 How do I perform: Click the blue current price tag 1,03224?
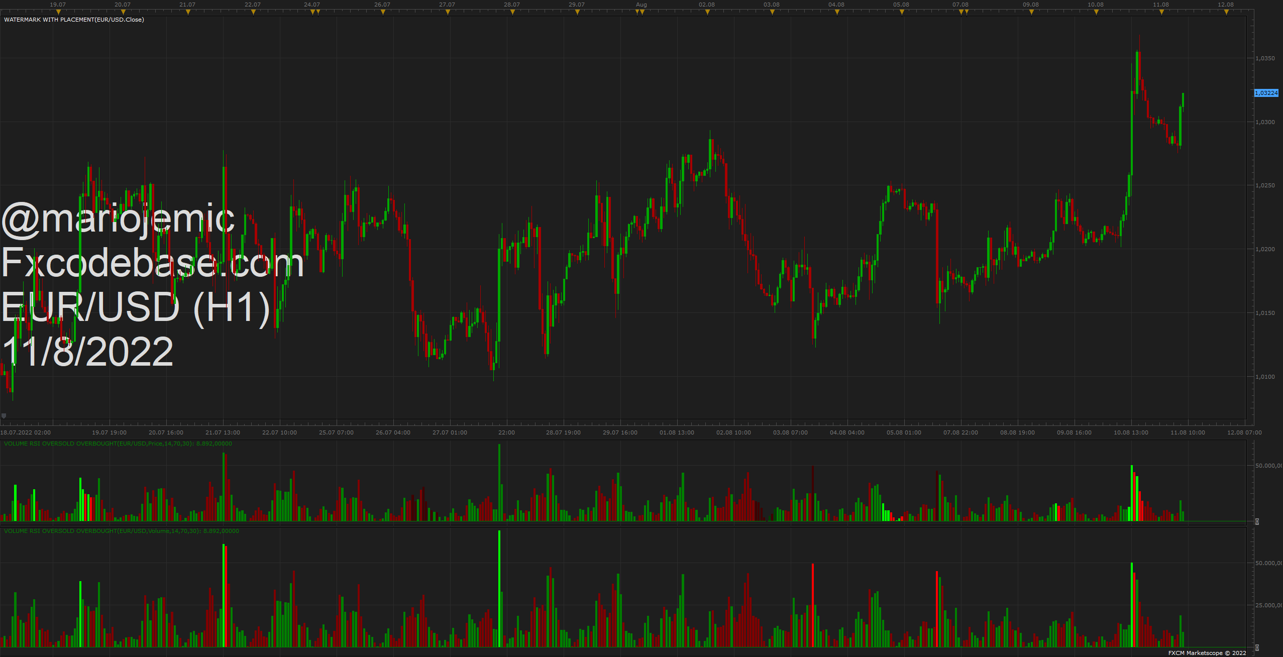click(1266, 93)
